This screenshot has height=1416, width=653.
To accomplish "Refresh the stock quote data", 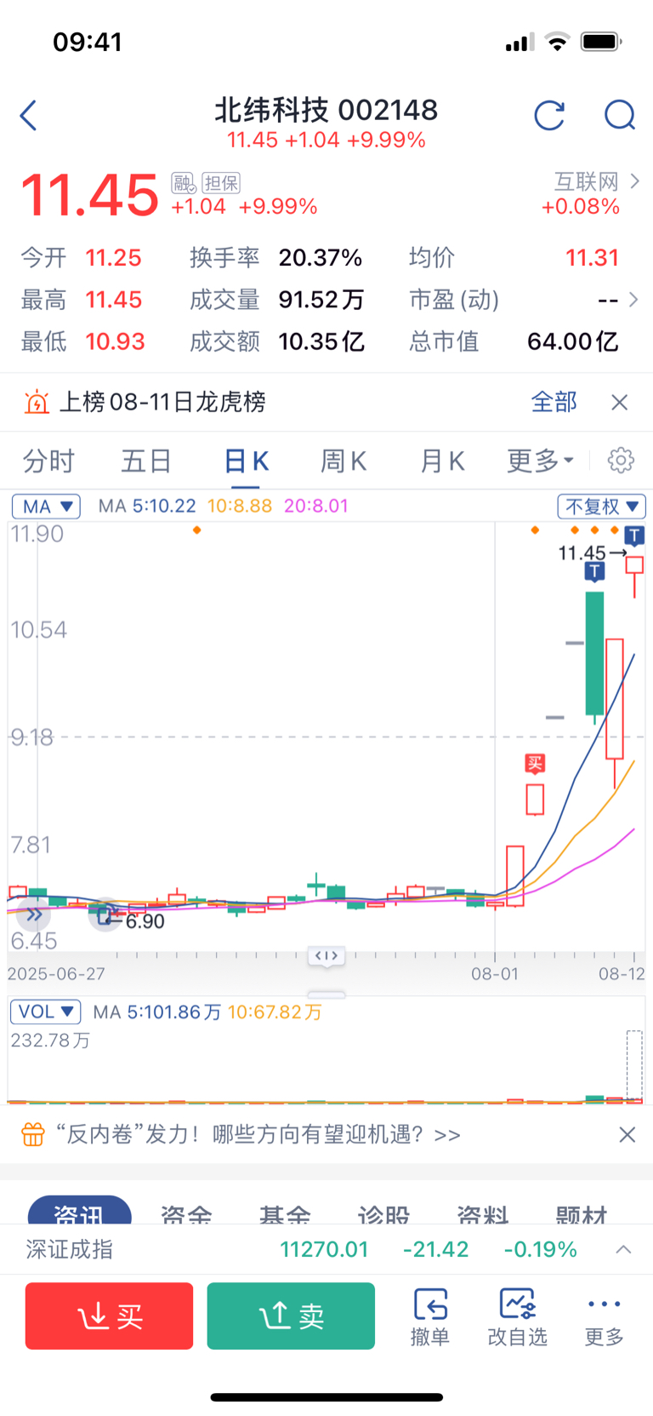I will (549, 115).
